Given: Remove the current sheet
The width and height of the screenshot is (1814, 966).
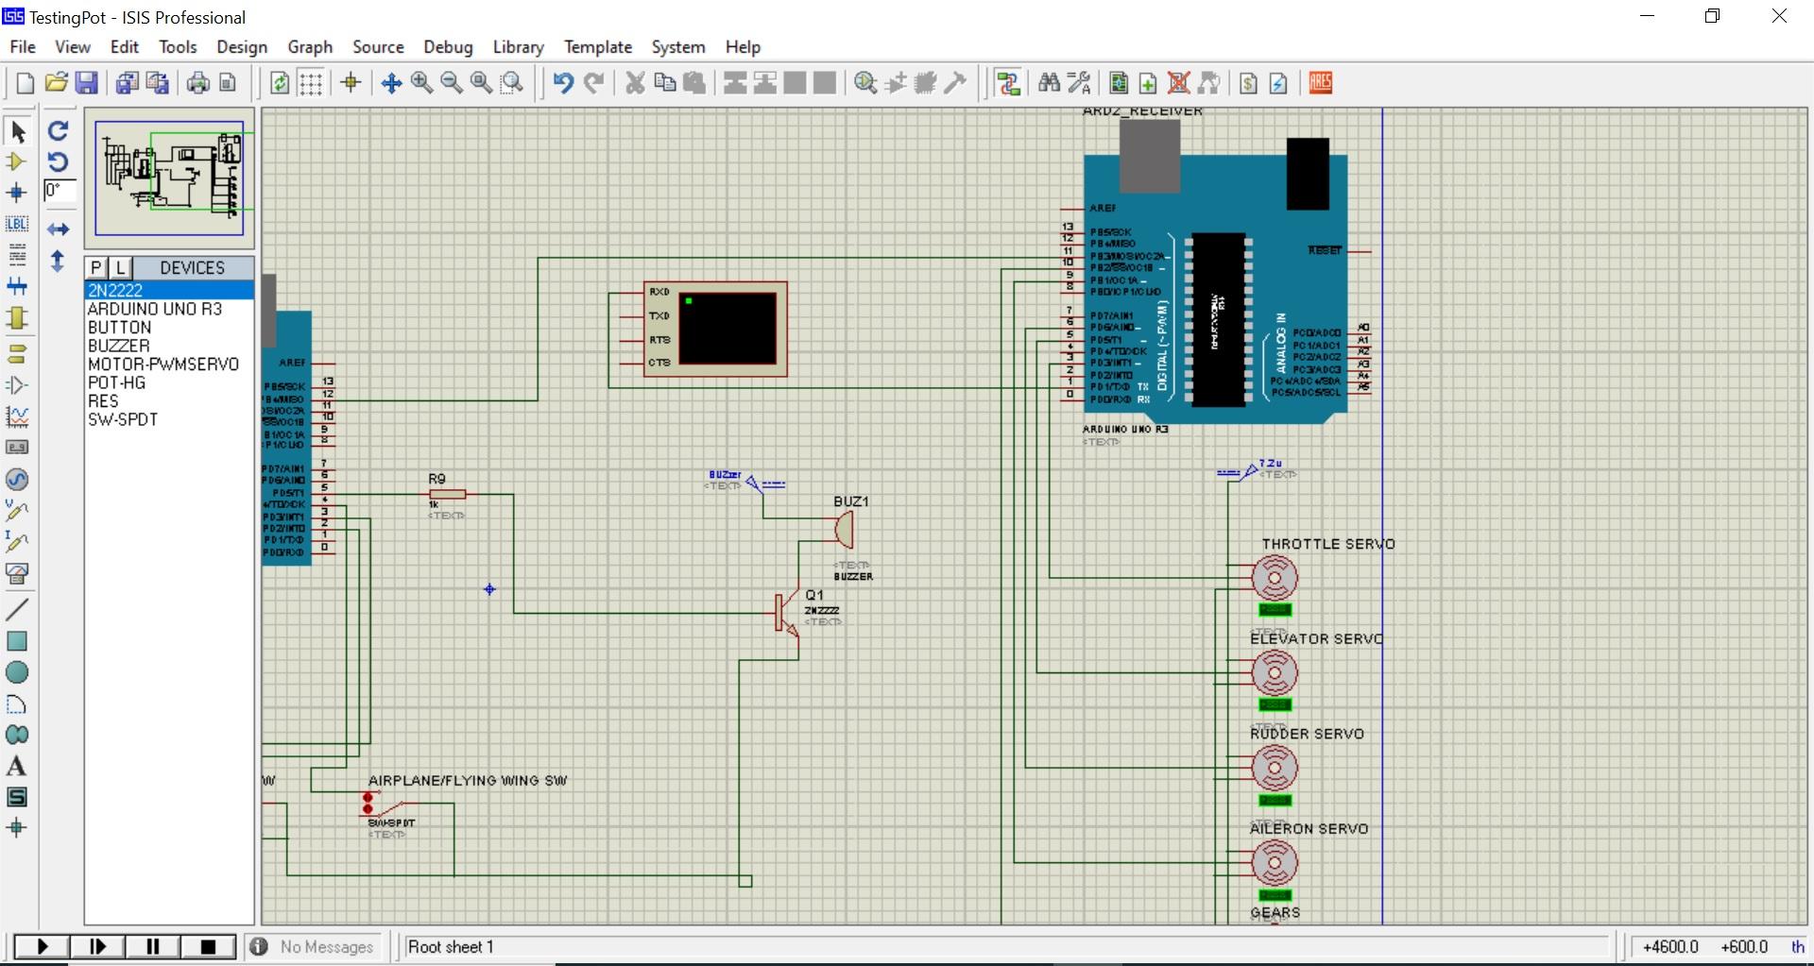Looking at the screenshot, I should (x=1179, y=83).
